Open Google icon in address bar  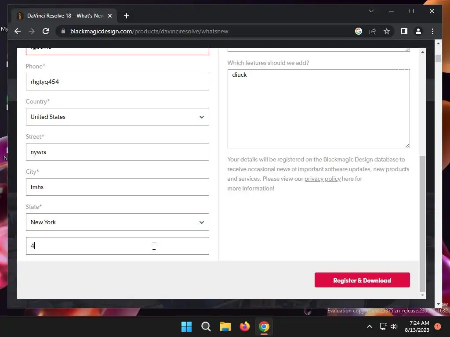(x=359, y=31)
